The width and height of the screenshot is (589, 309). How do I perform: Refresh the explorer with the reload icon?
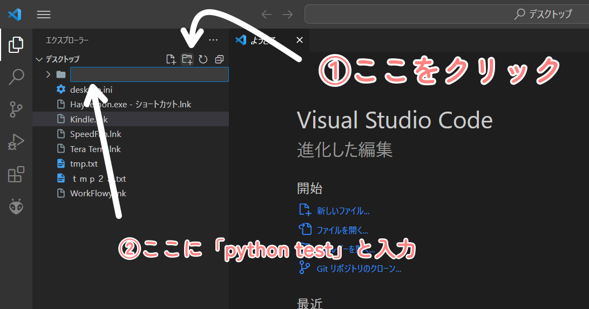pos(203,59)
